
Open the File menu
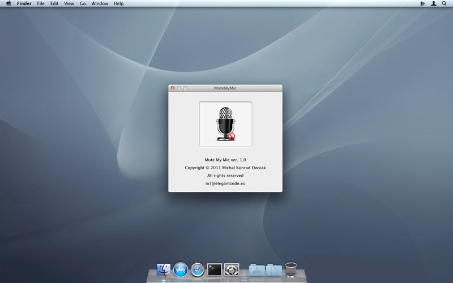[41, 3]
